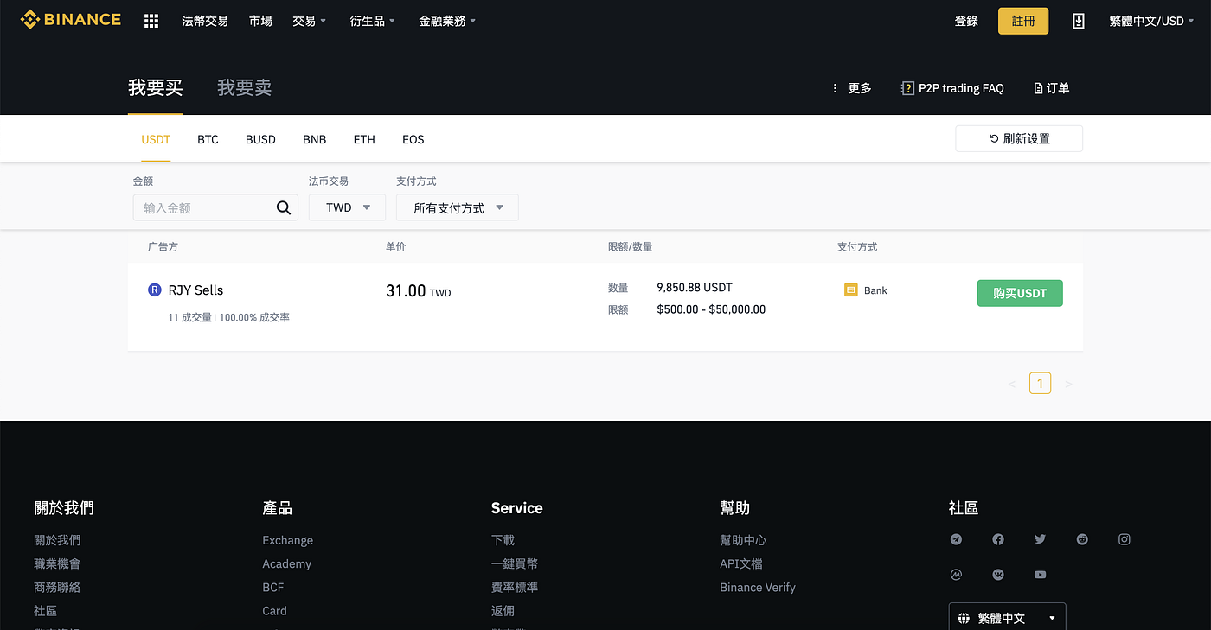Open the Twitter community link
The image size is (1211, 630).
tap(1040, 539)
